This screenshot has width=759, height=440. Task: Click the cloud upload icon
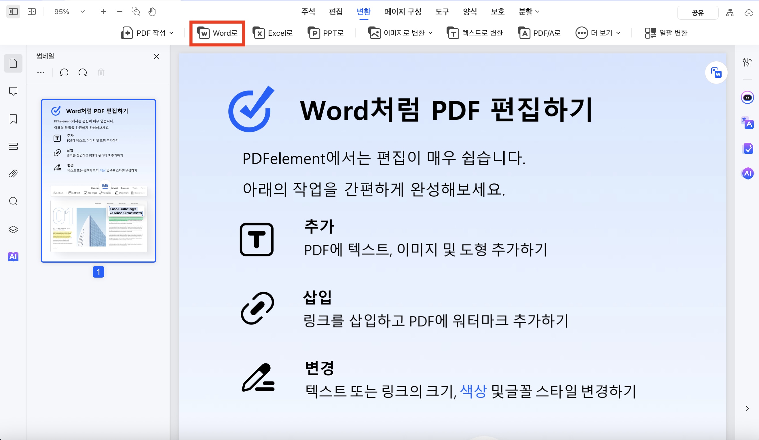pos(749,13)
